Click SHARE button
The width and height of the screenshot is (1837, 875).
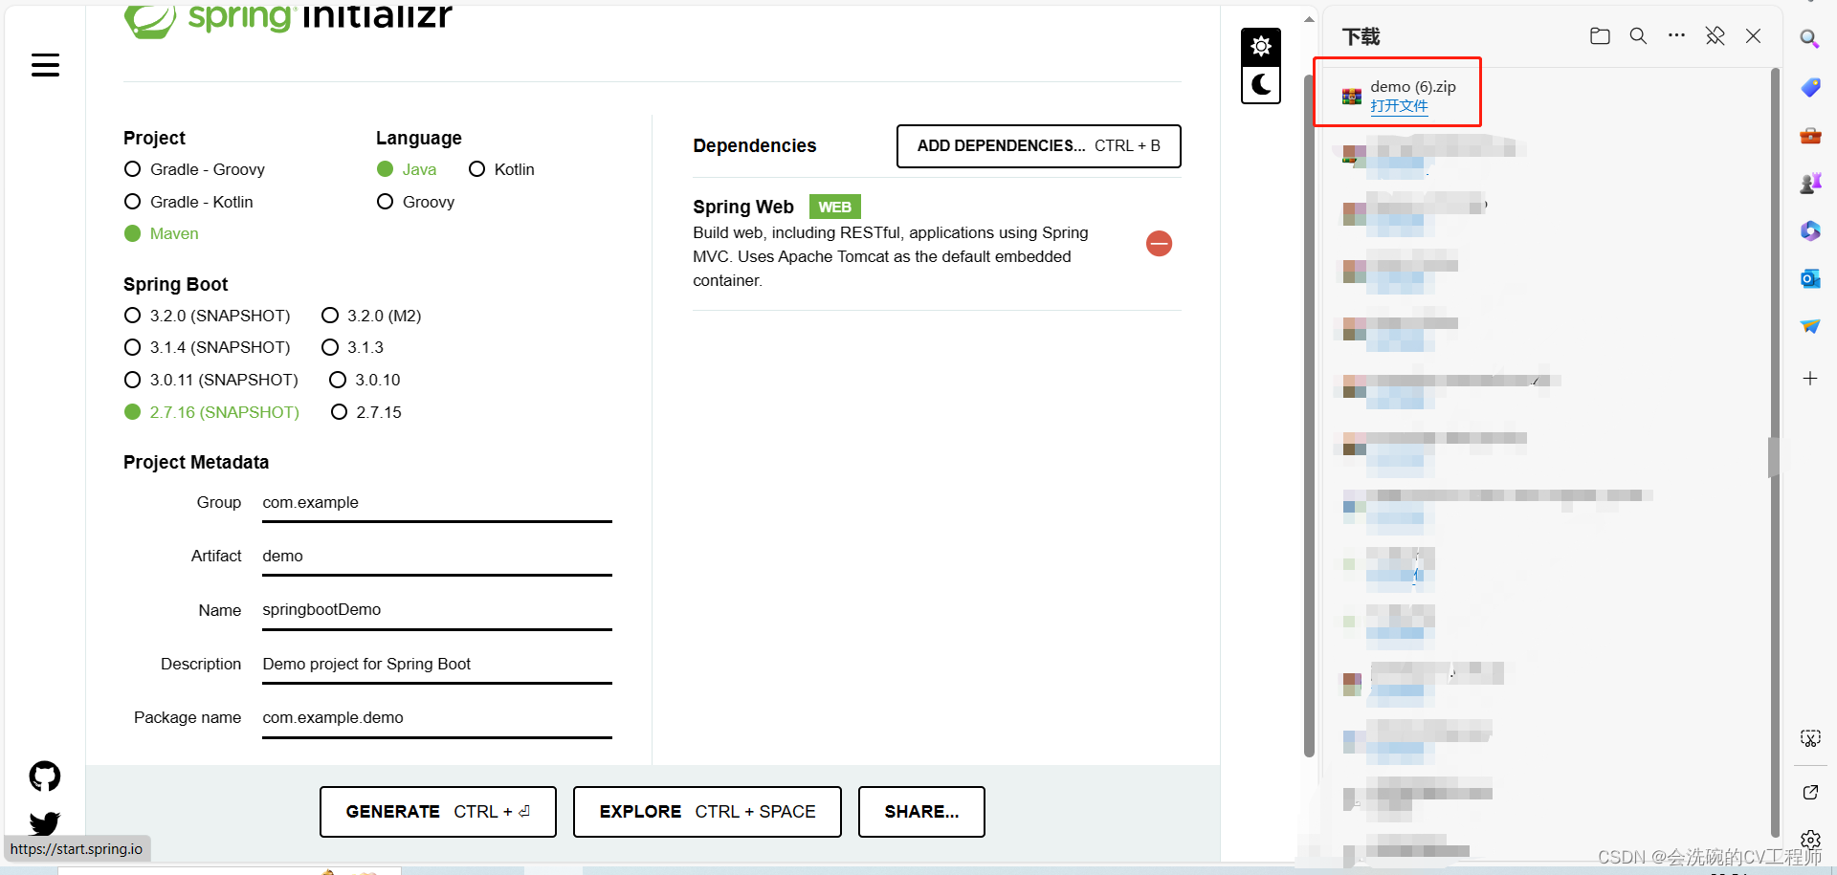point(921,812)
